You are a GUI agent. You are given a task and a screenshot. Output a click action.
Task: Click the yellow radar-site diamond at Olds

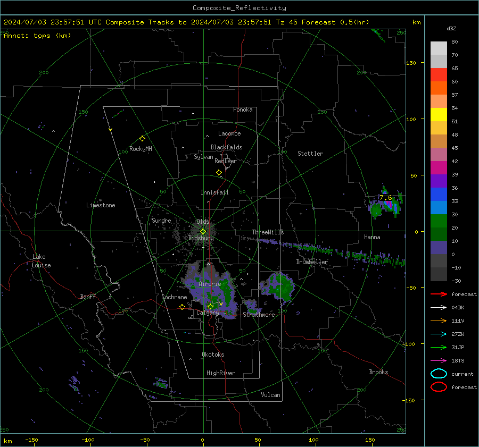click(203, 232)
